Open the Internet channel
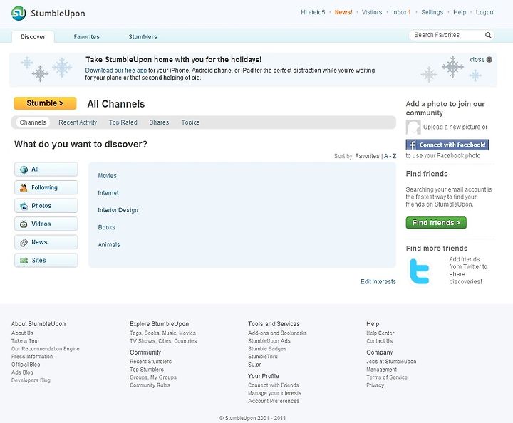The height and width of the screenshot is (423, 513). pos(108,193)
